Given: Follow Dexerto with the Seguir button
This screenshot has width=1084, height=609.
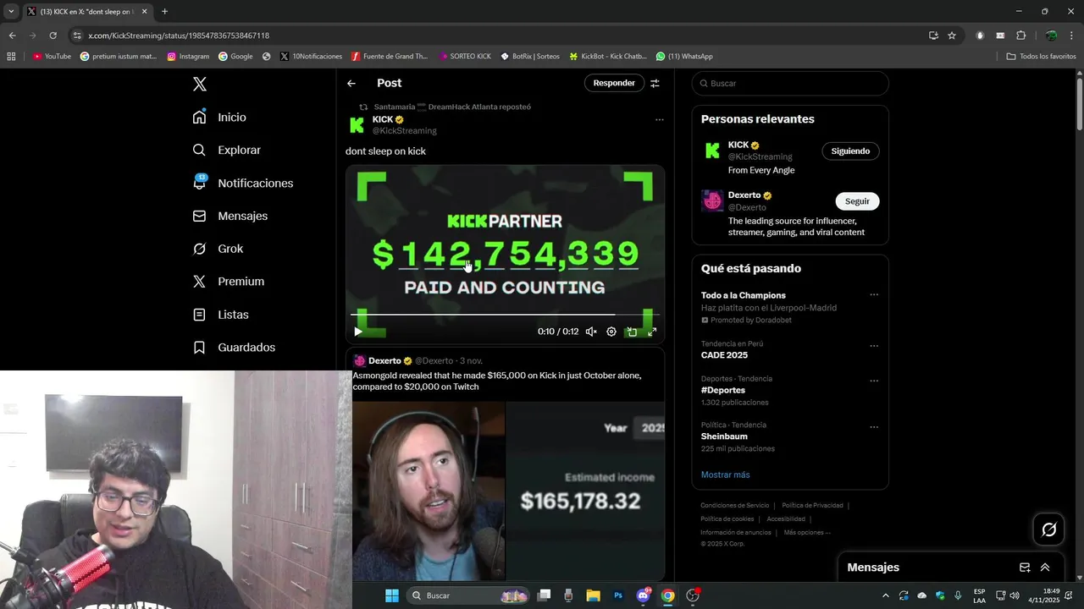Looking at the screenshot, I should (857, 201).
